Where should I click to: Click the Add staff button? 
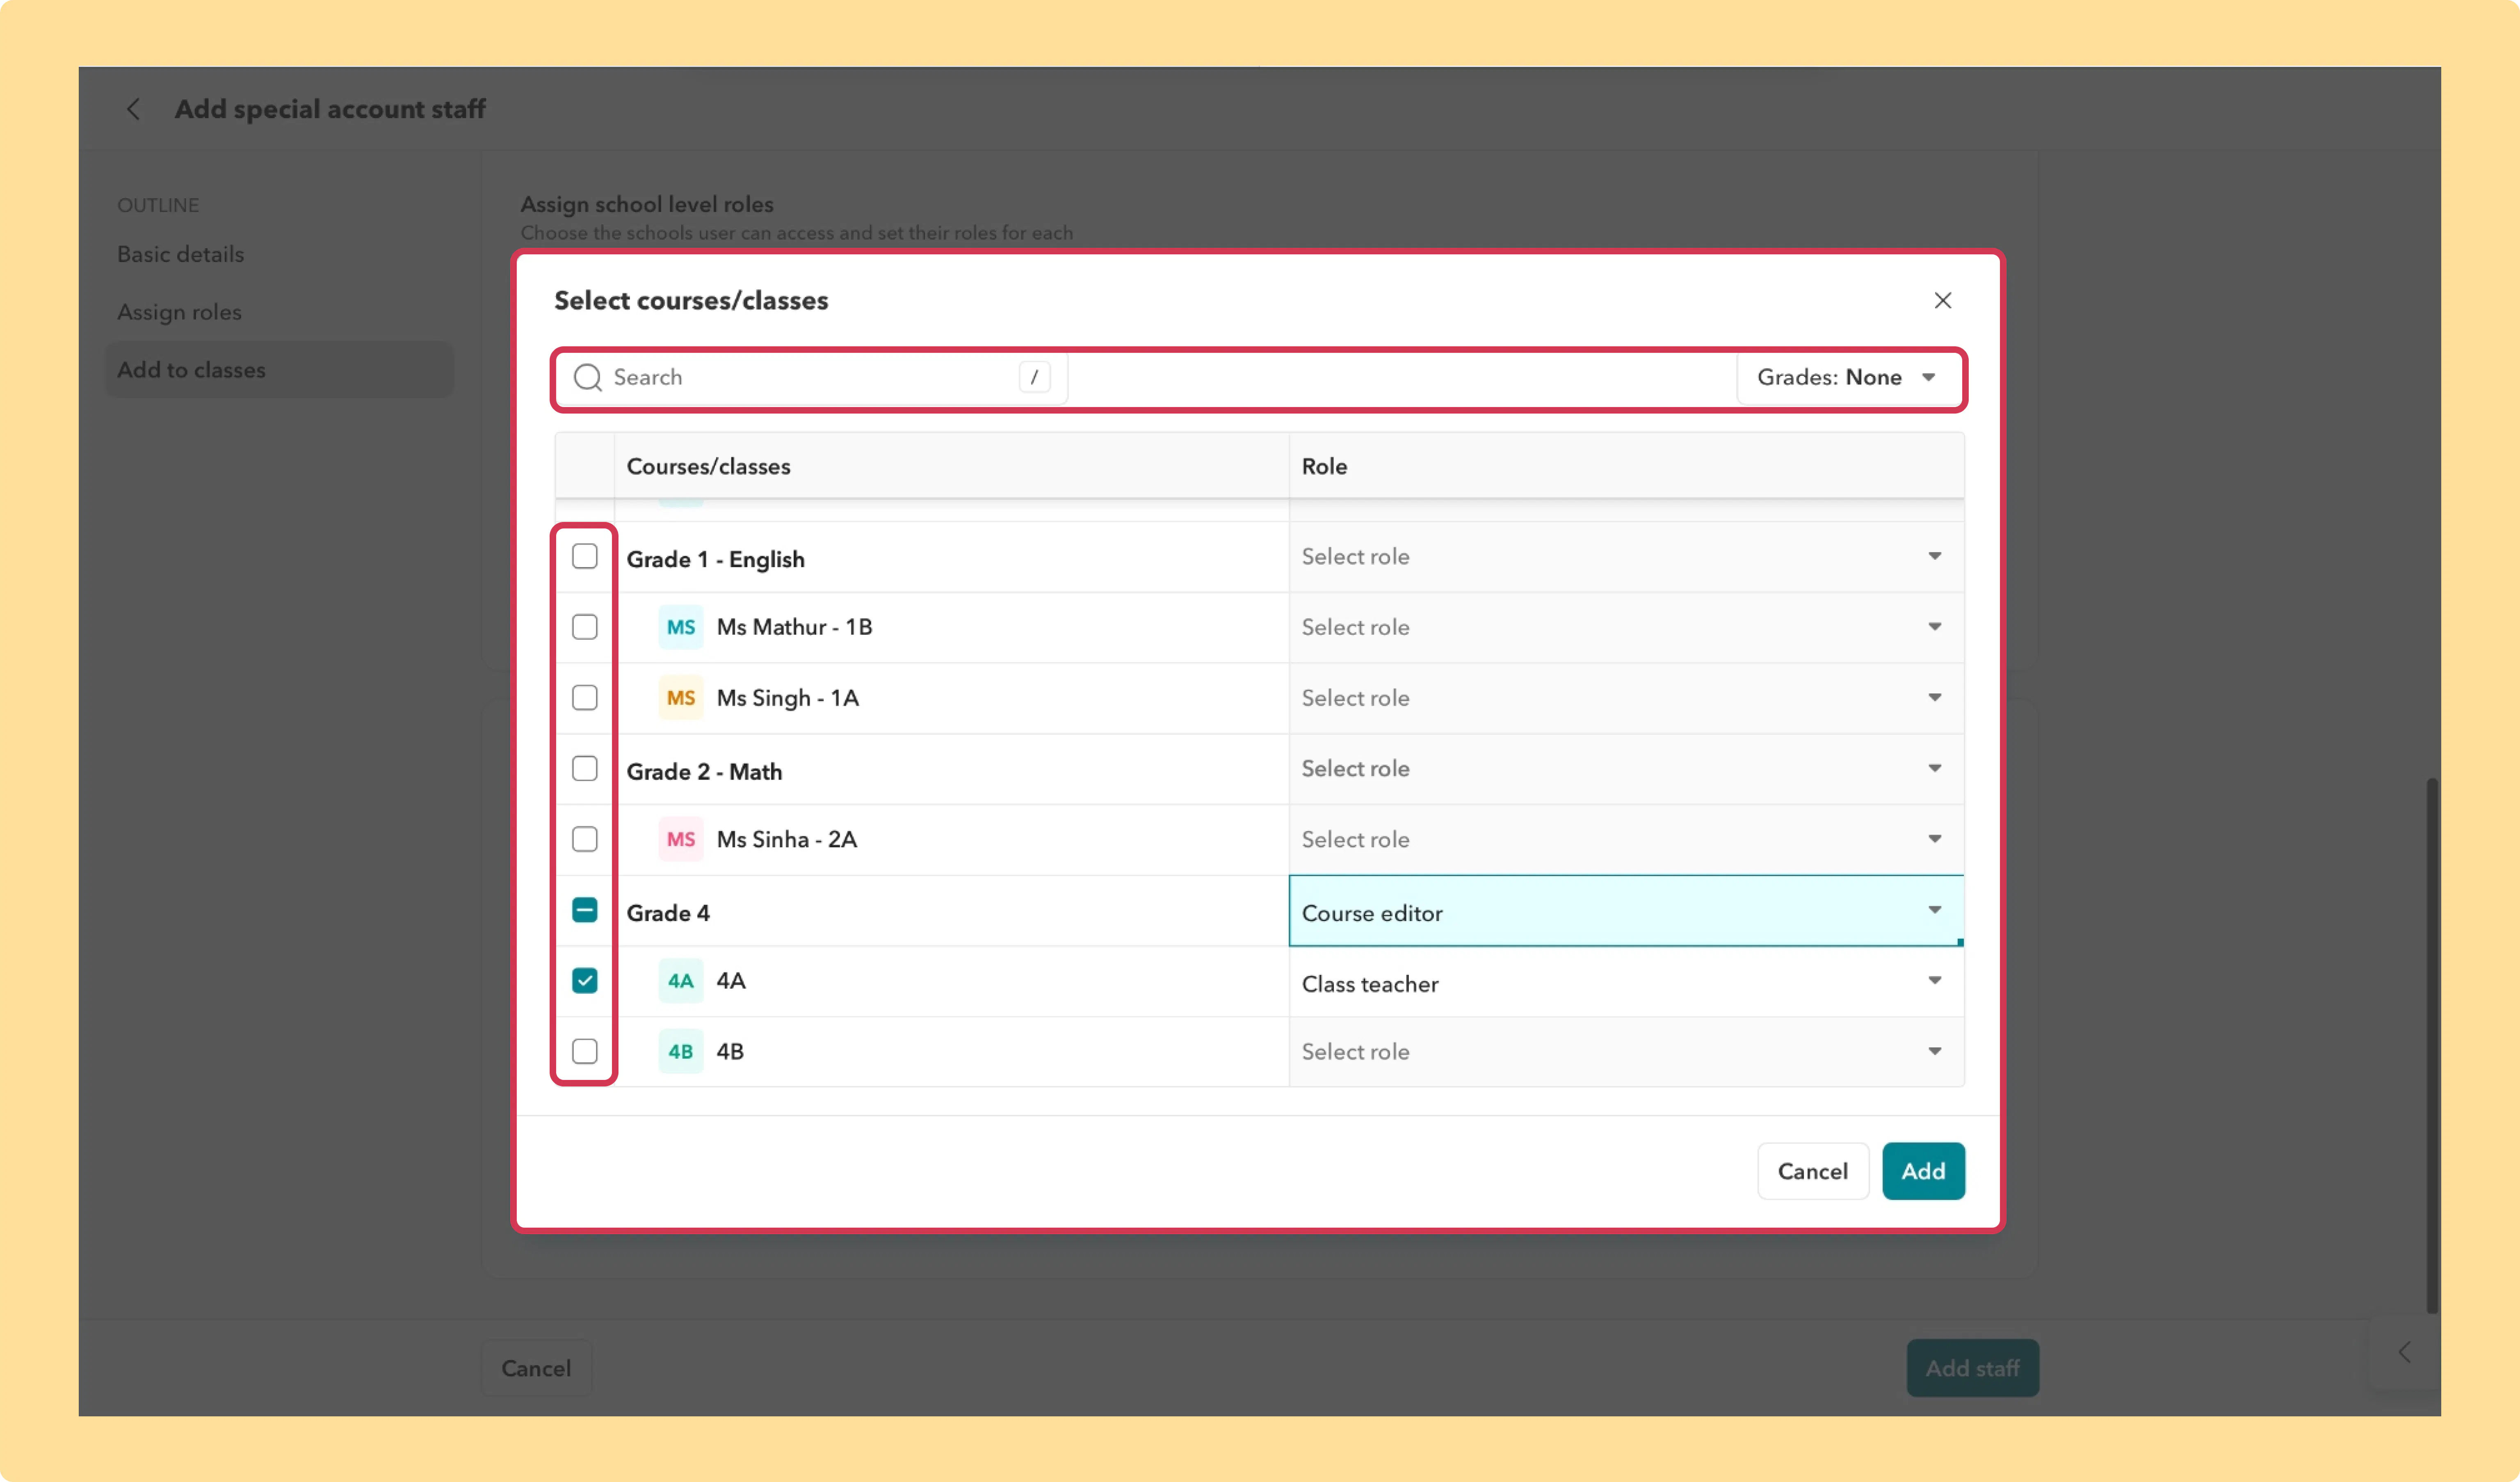pyautogui.click(x=1972, y=1368)
